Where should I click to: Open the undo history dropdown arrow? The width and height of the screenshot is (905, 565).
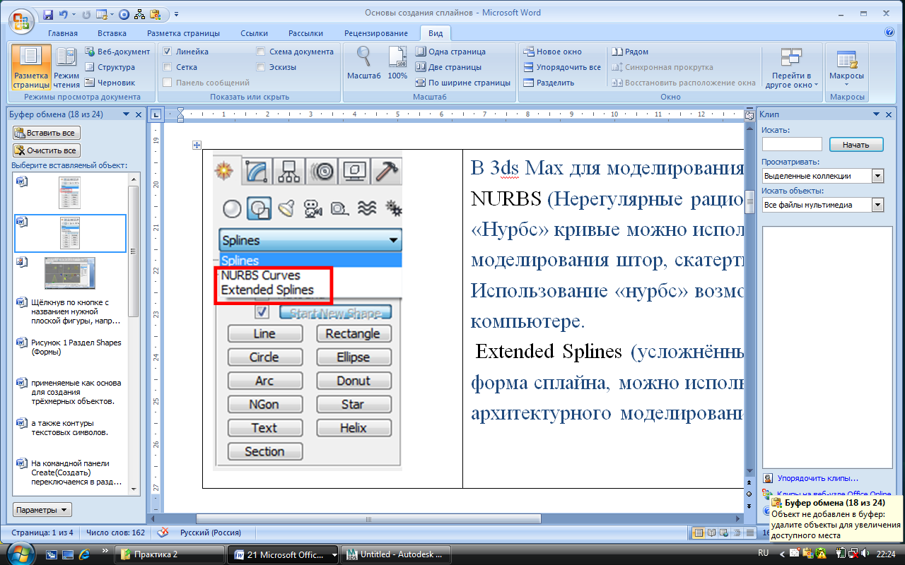[74, 13]
